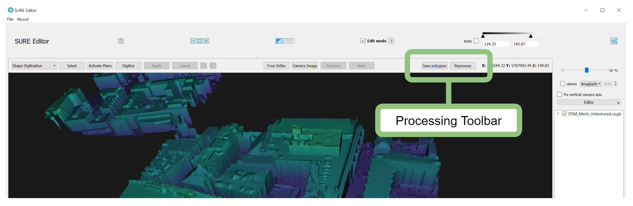The height and width of the screenshot is (206, 633).
Task: Click the Next button
Action: click(x=362, y=66)
